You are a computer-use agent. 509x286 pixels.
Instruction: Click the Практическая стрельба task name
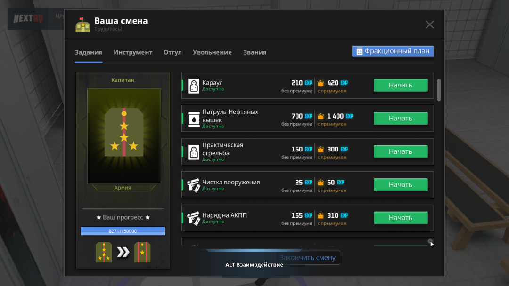(222, 149)
